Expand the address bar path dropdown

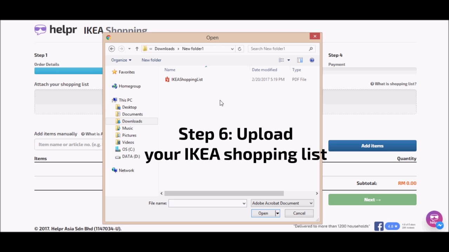point(232,49)
